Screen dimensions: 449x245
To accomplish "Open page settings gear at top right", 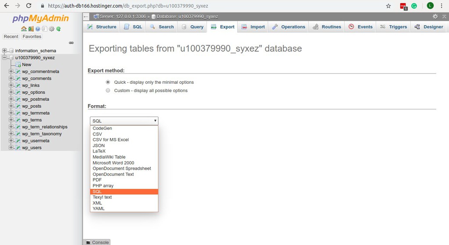I will [435, 16].
